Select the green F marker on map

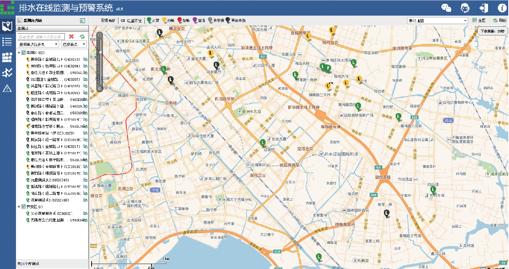pyautogui.click(x=328, y=69)
